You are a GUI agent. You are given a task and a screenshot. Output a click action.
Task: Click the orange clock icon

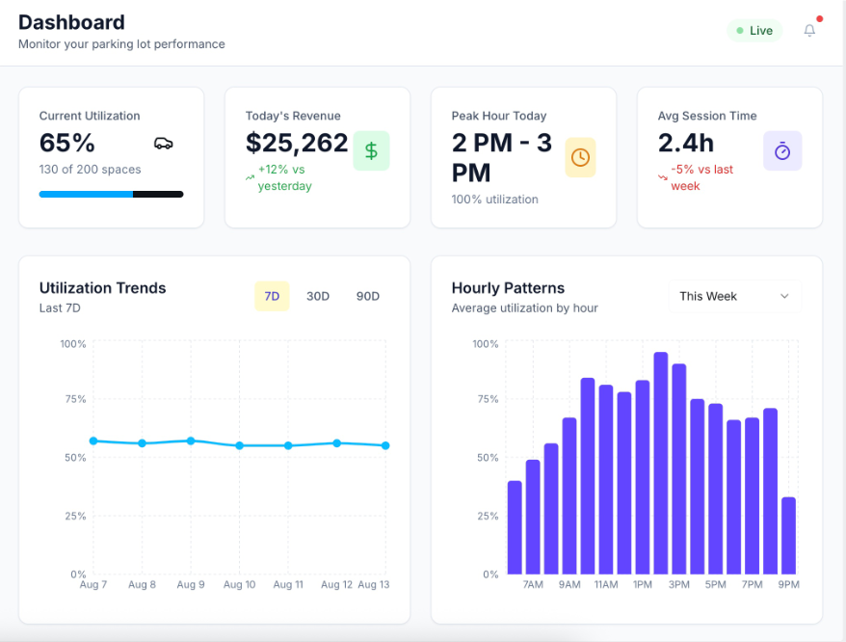tap(580, 157)
